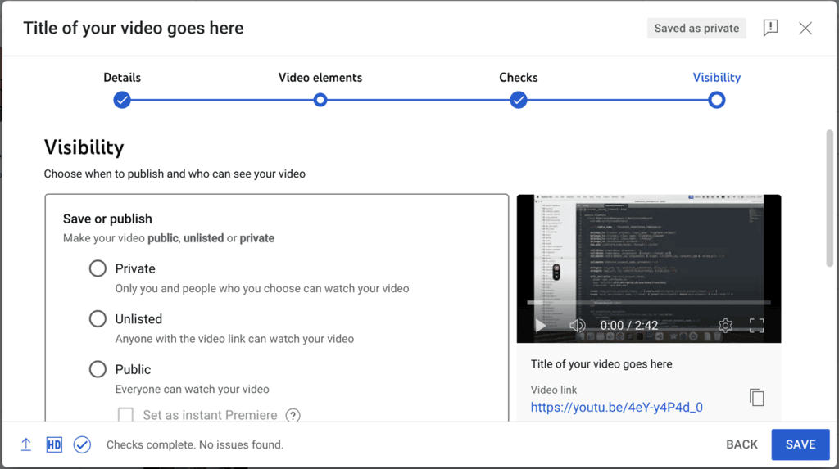Click the dialog vertical scrollbar
The width and height of the screenshot is (839, 469).
coord(830,197)
